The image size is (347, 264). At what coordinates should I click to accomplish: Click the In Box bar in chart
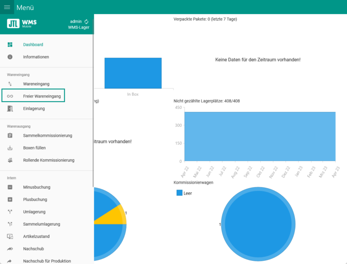pos(133,73)
